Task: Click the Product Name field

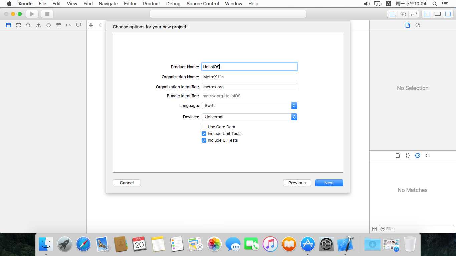Action: [x=249, y=67]
